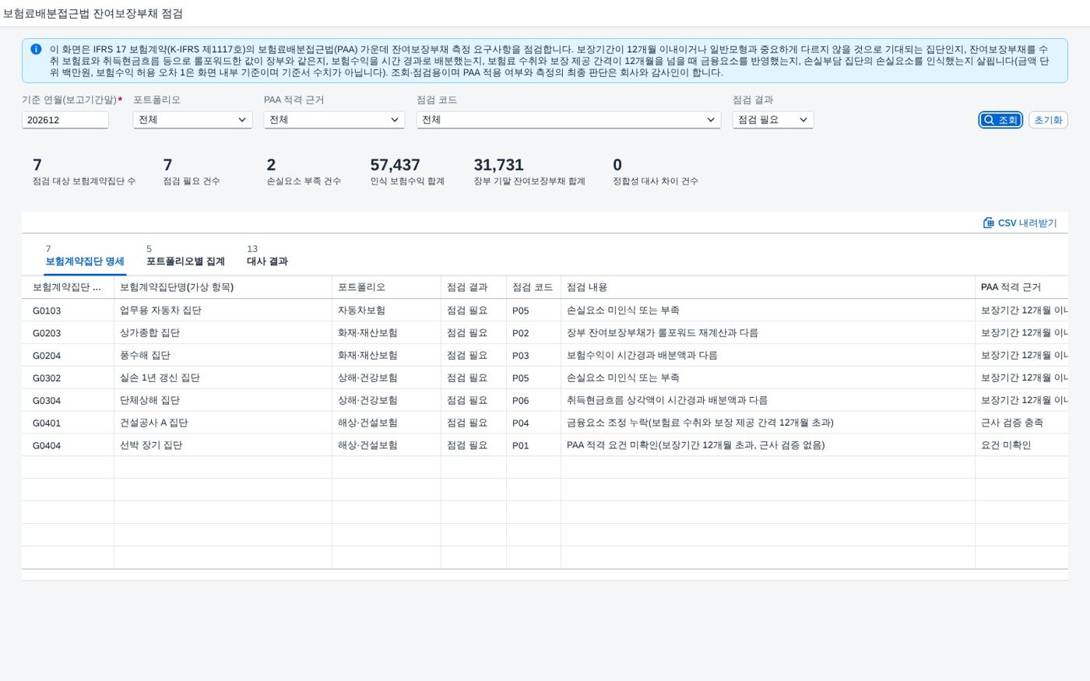Select the 풍수해 집단 name cell
Screen dimensions: 1090x681
tap(223, 356)
